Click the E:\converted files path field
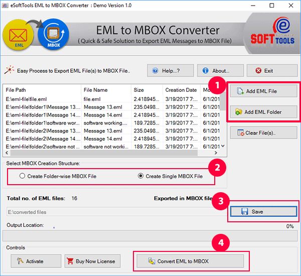Image resolution: width=301 pixels, height=276 pixels. [x=116, y=212]
